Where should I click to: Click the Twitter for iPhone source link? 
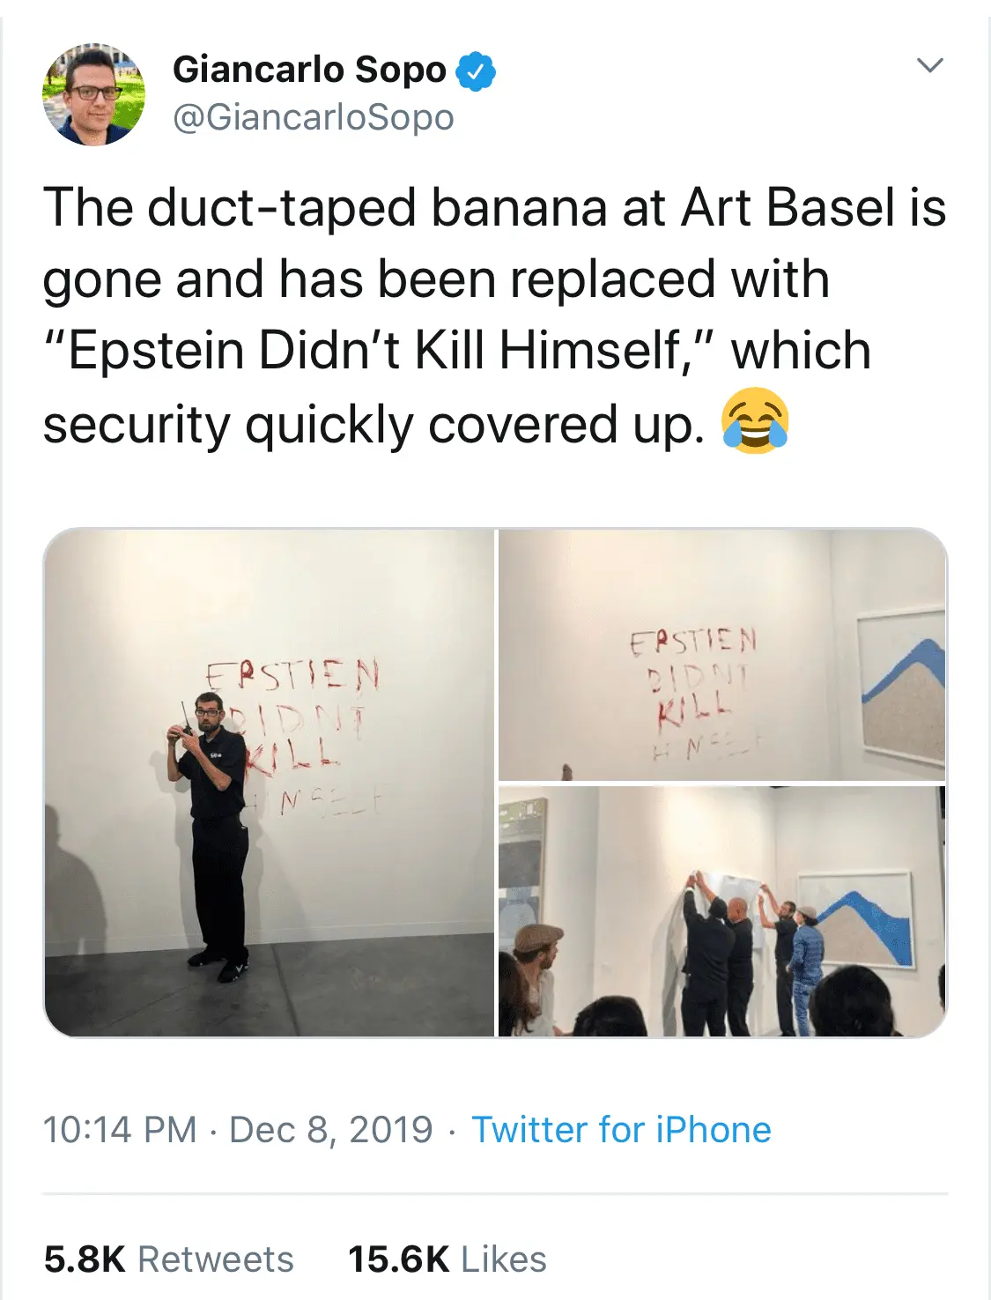click(x=621, y=1129)
